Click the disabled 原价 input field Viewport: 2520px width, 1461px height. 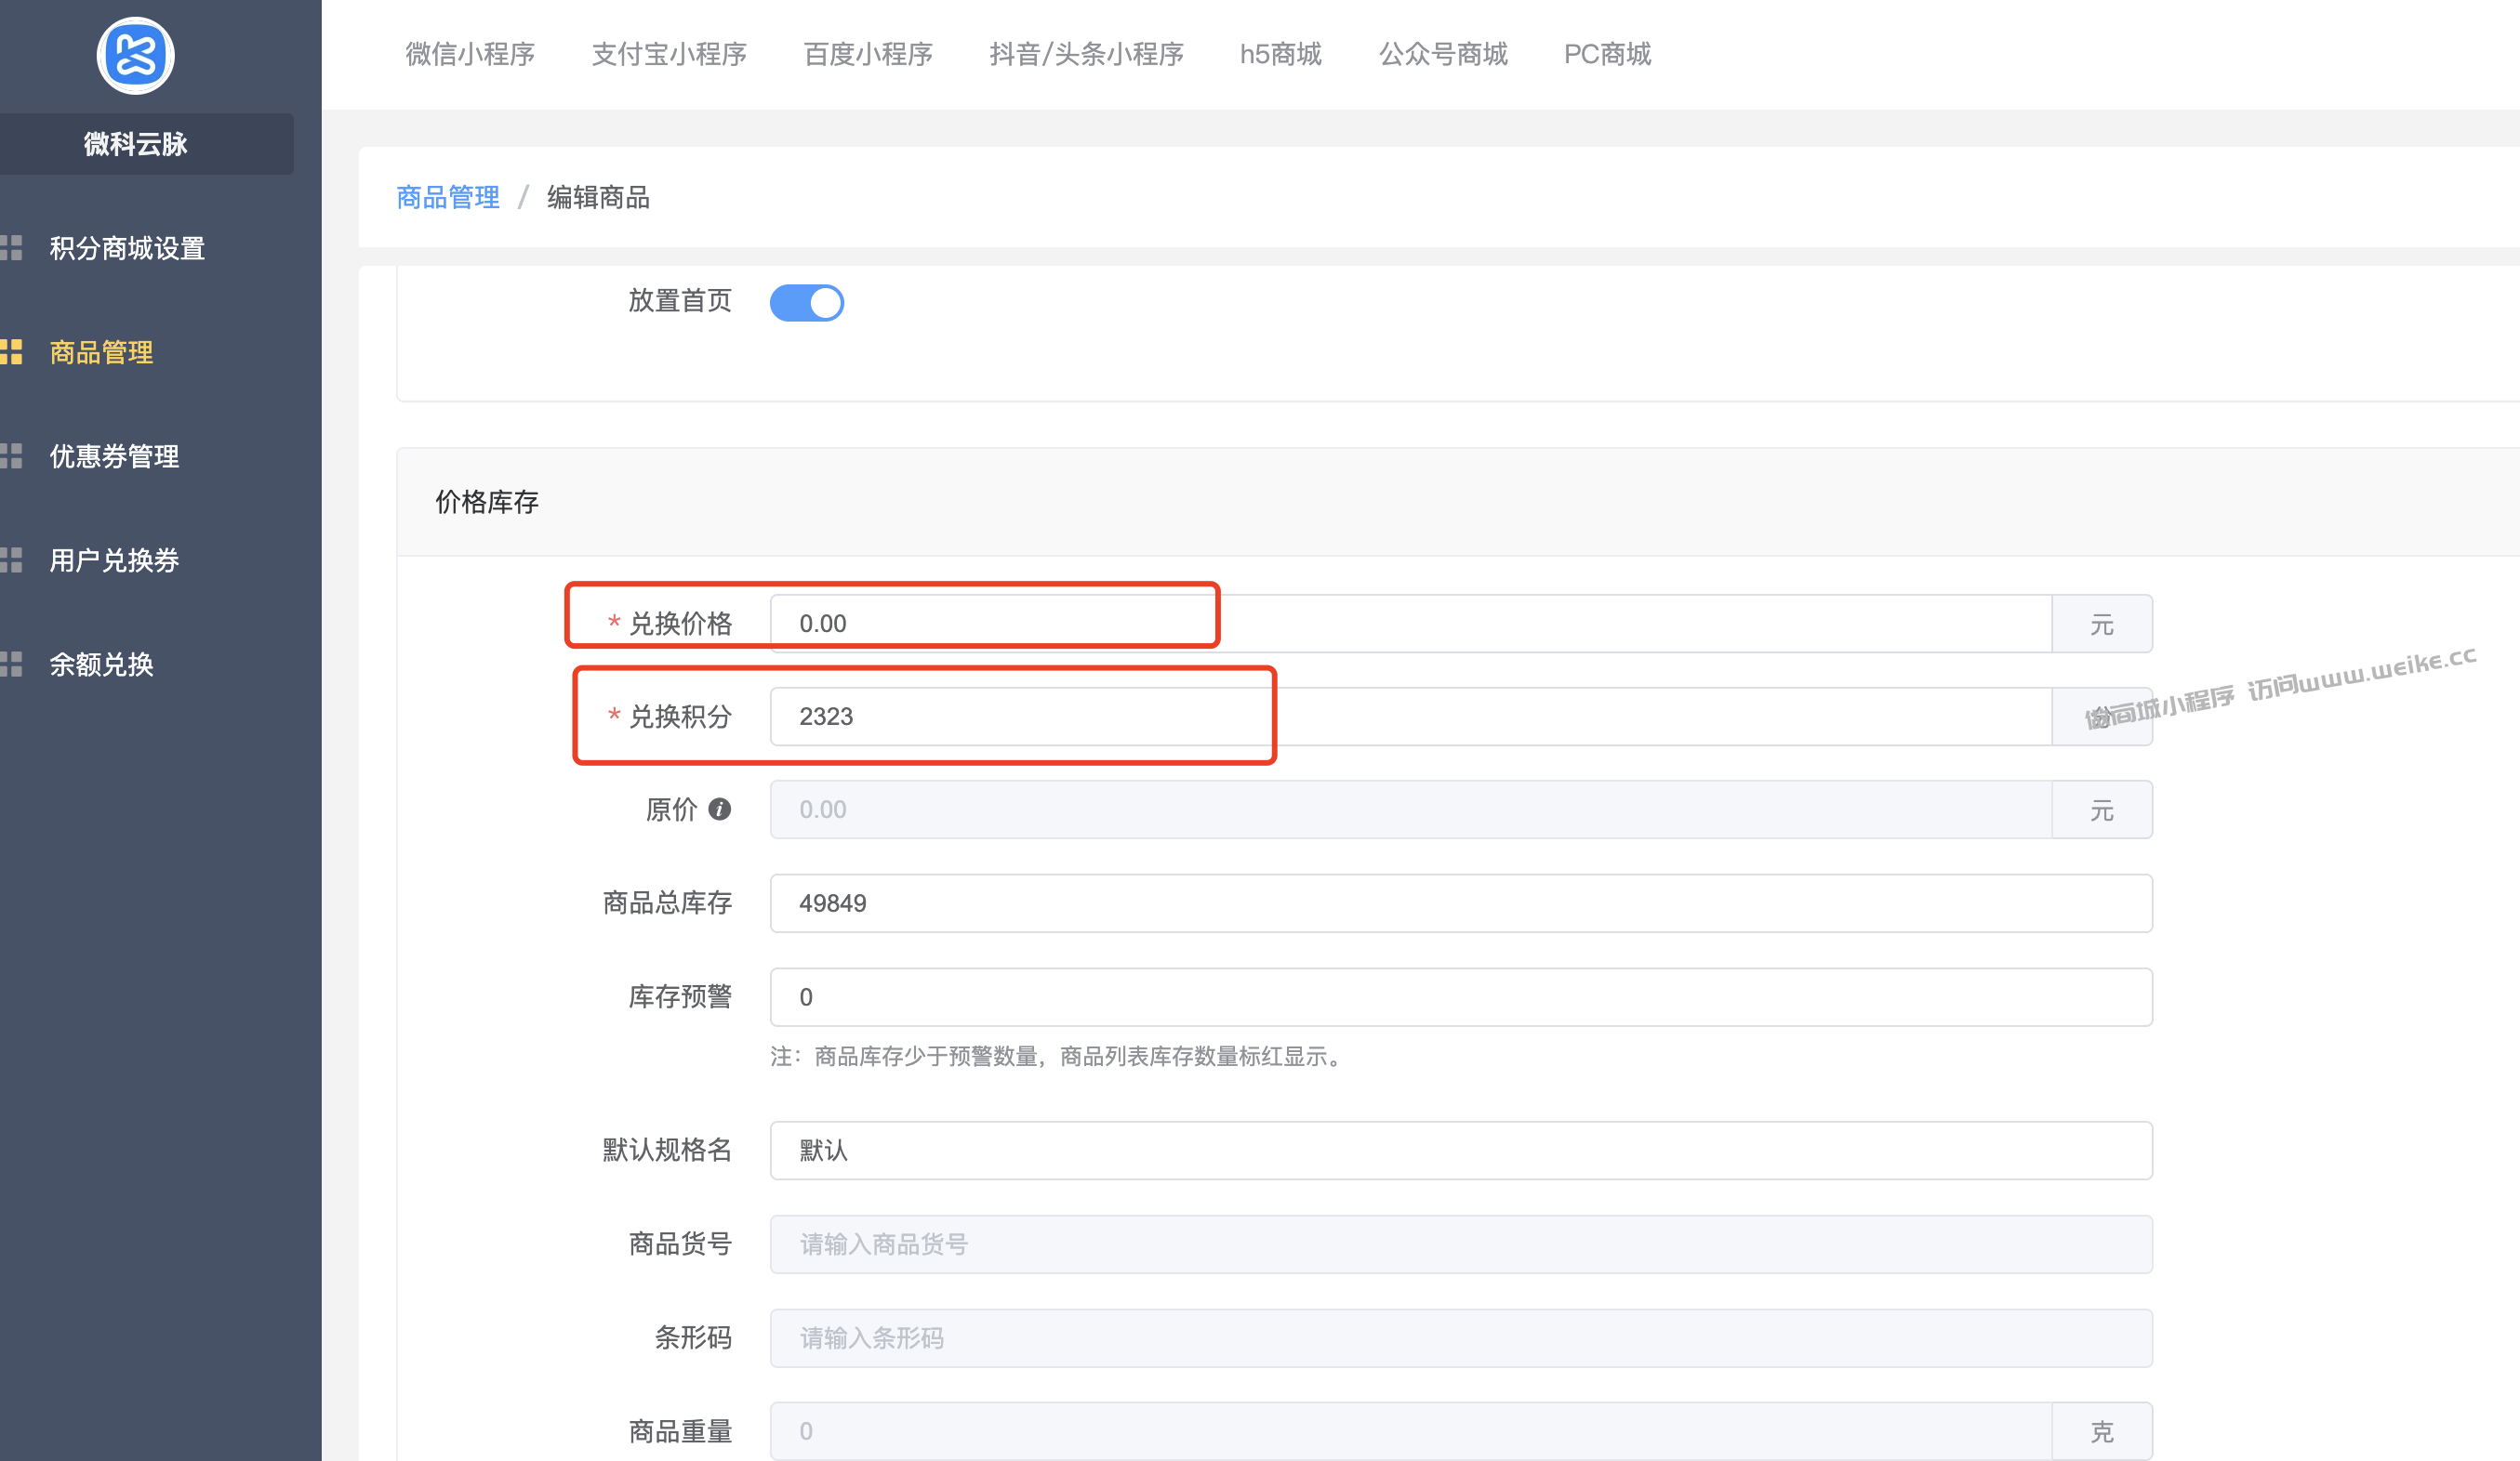tap(1410, 809)
